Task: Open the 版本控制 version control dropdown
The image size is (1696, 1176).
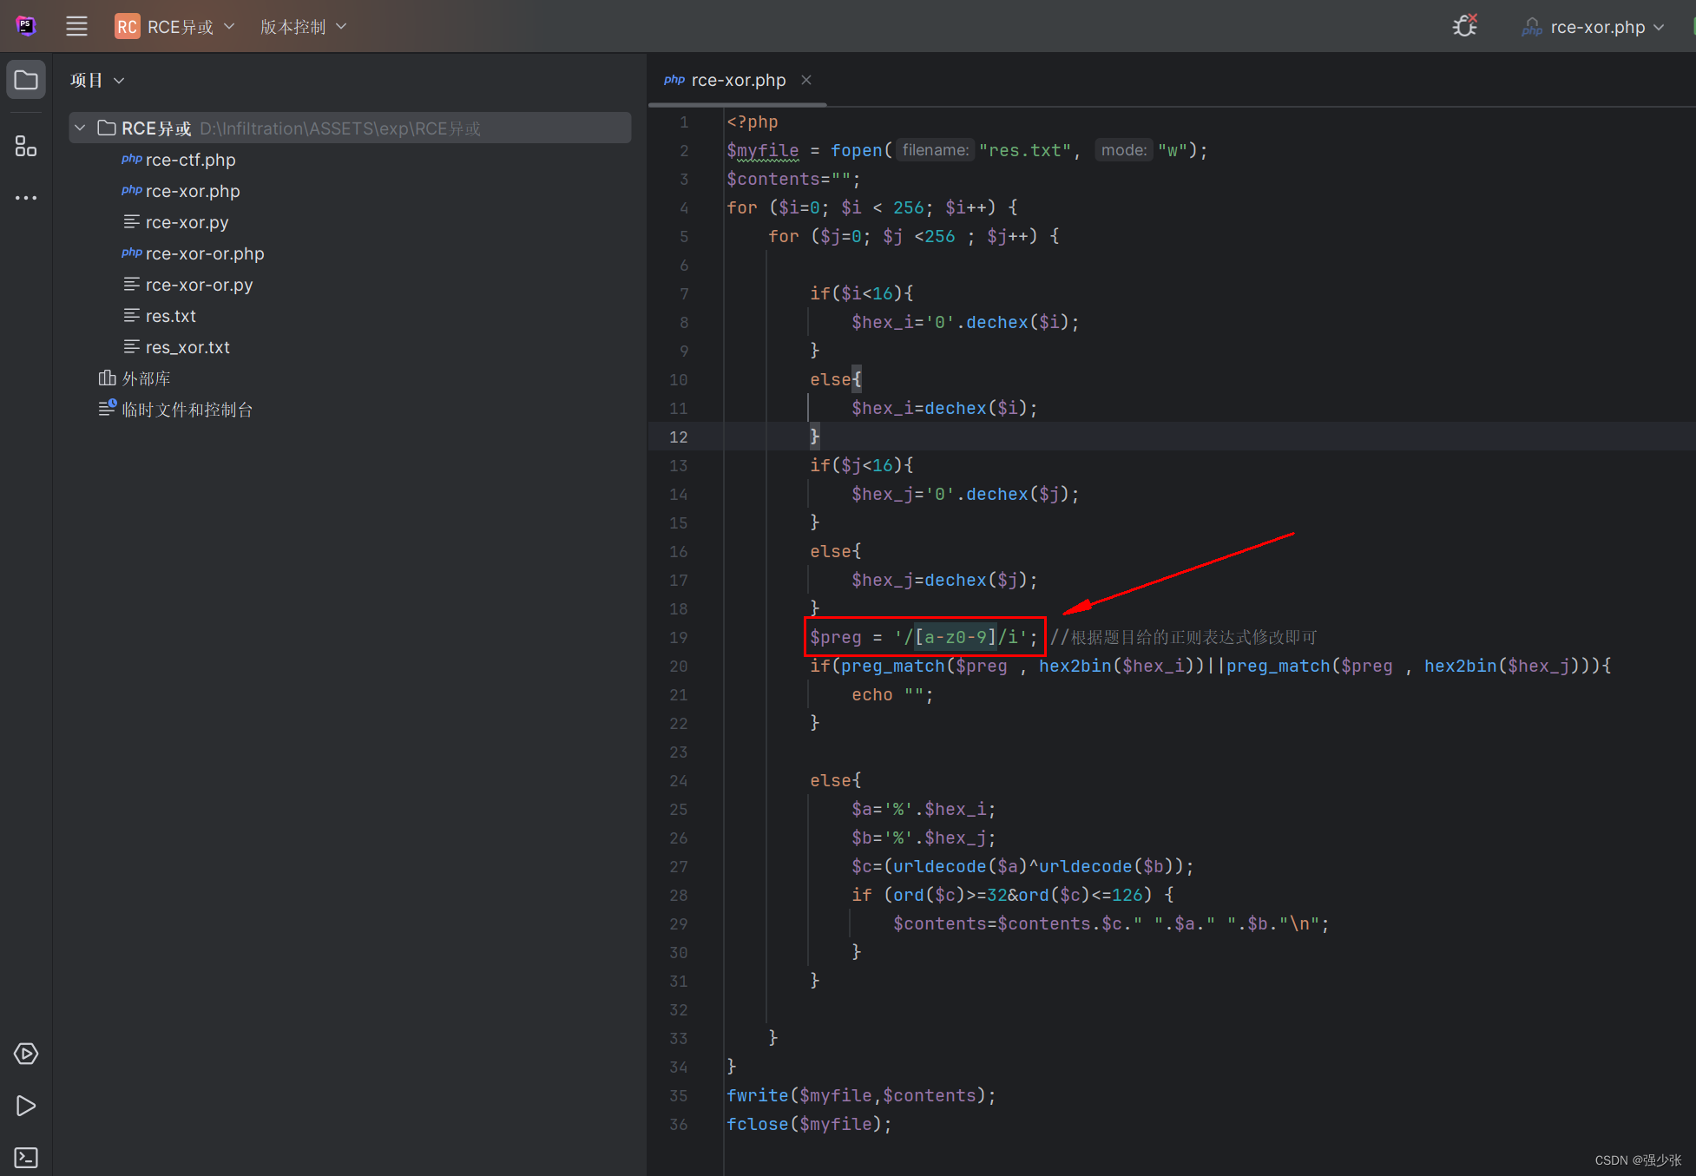Action: (304, 26)
